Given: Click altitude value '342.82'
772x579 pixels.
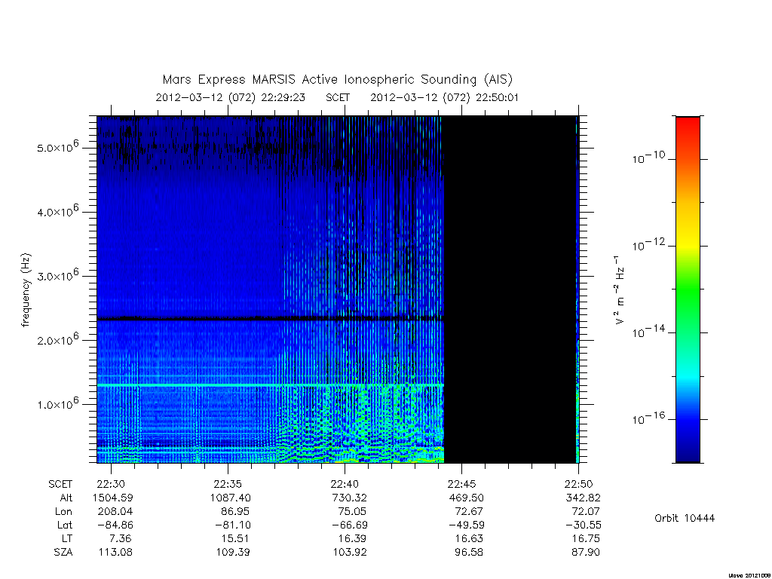Looking at the screenshot, I should (583, 498).
